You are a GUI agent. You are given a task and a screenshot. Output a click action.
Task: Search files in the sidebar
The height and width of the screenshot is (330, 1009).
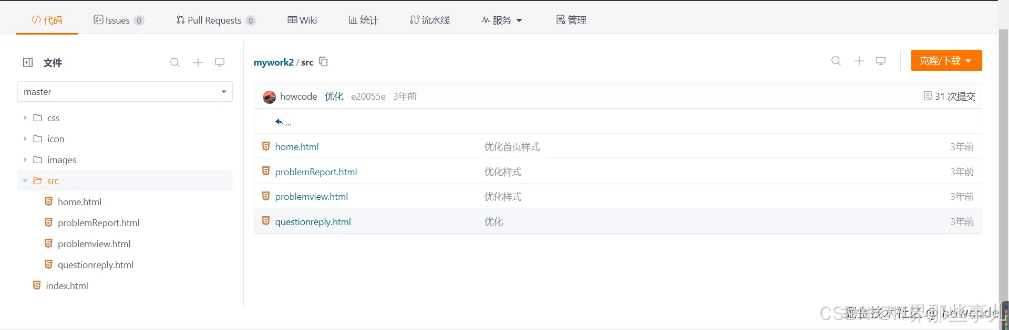(175, 62)
